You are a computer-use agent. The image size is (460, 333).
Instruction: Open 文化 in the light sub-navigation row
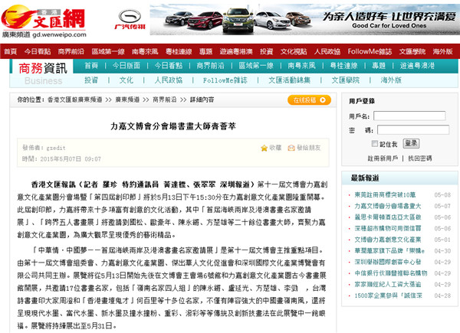click(127, 80)
